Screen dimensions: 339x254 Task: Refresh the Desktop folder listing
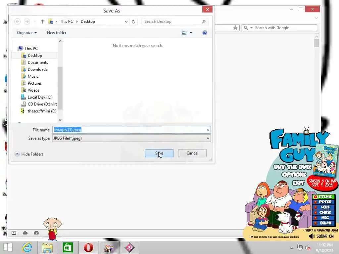(x=133, y=21)
